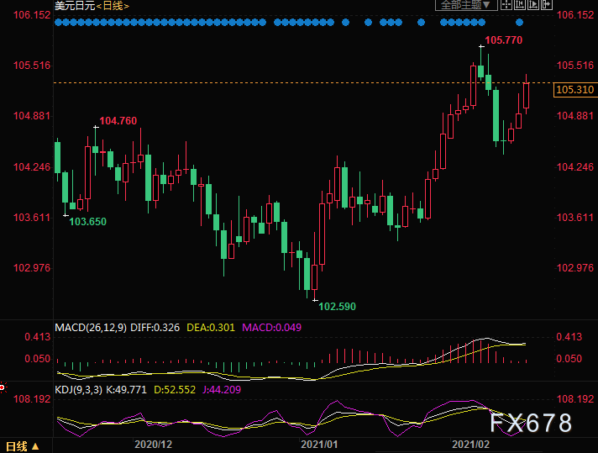Viewport: 598px width, 453px height.
Task: Expand the 日线 period selector
Action: (23, 446)
